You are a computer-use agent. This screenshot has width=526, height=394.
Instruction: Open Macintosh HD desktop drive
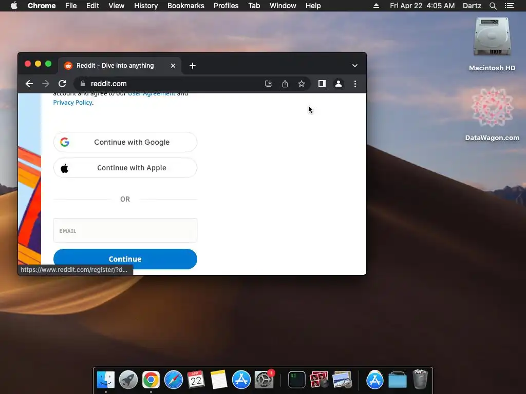[x=492, y=44]
